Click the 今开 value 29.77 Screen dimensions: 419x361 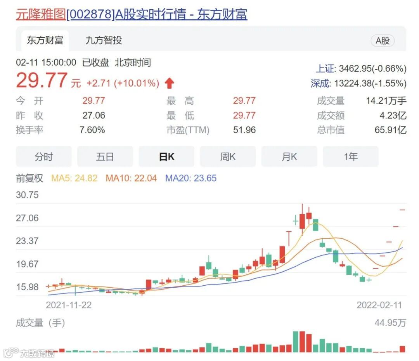coord(93,101)
